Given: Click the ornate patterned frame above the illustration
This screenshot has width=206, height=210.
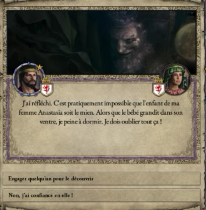Looking at the screenshot, I should [101, 8].
